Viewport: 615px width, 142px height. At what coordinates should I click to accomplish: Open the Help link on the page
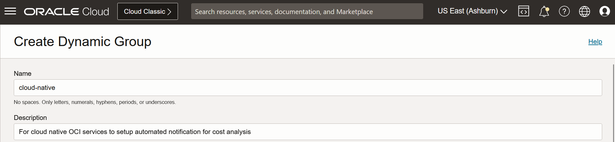point(595,42)
